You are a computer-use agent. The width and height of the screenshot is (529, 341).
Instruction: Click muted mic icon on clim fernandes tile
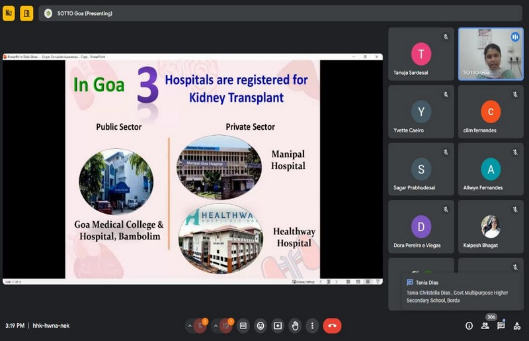click(515, 95)
